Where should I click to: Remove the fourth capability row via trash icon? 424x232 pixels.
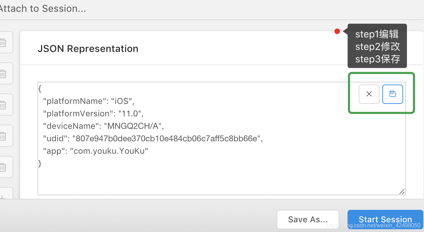pyautogui.click(x=3, y=136)
